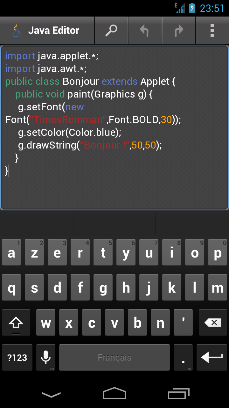Toggle the shift key on the keyboard
This screenshot has height=408, width=229.
pos(16,323)
